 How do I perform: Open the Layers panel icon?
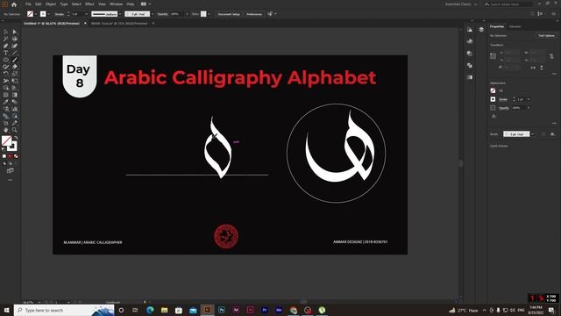click(481, 29)
